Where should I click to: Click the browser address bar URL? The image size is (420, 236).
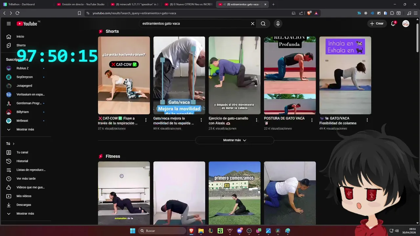pyautogui.click(x=134, y=13)
